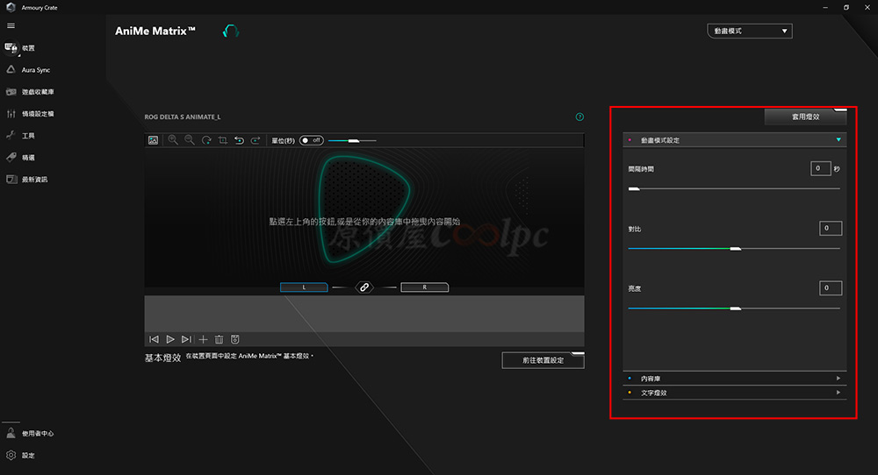Jump to the previous frame in the timeline
This screenshot has height=475, width=878.
point(154,339)
